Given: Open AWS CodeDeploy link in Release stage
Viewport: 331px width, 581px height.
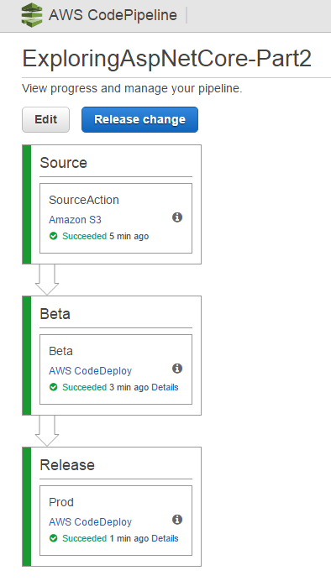Looking at the screenshot, I should point(90,522).
